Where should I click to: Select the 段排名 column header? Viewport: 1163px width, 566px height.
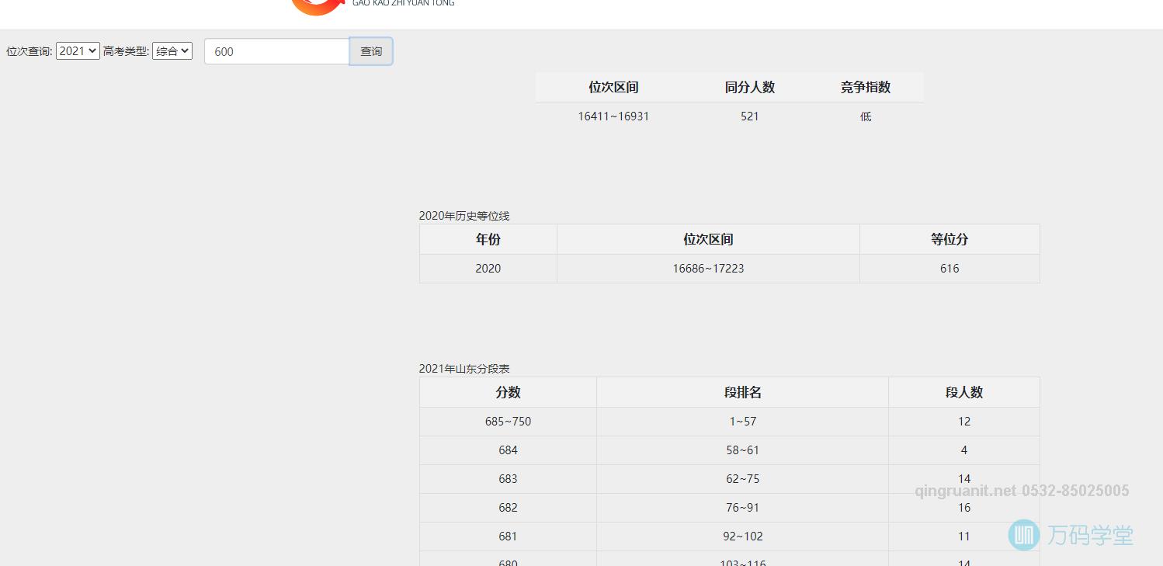click(741, 392)
